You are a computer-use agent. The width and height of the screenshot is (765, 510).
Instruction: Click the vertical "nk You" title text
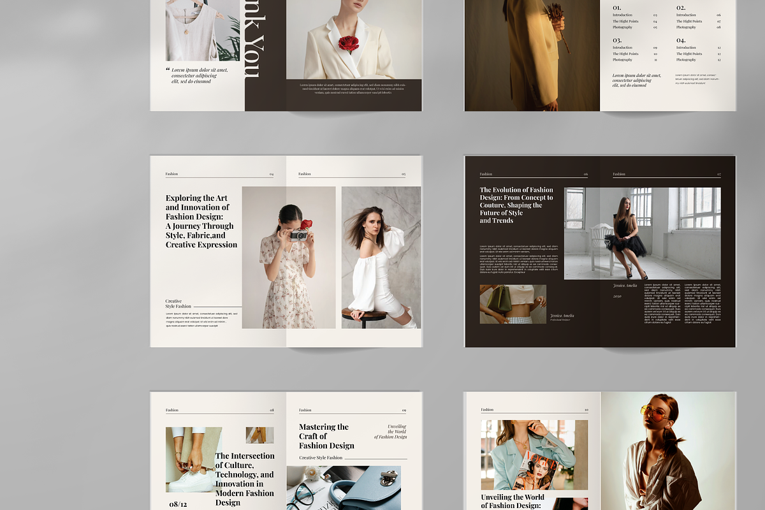pyautogui.click(x=253, y=40)
